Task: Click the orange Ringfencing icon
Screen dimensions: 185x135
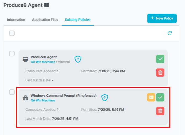Action: [151, 97]
